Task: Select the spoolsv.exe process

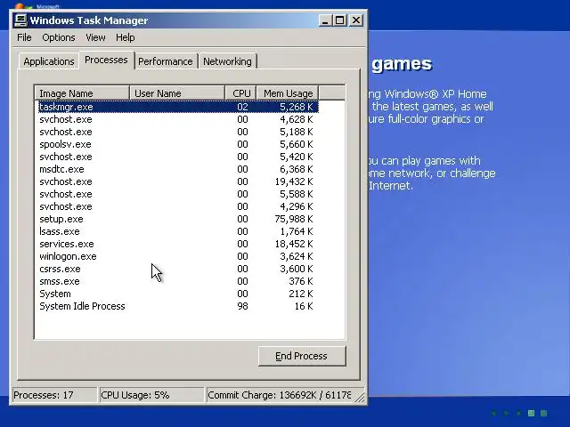Action: (x=178, y=144)
